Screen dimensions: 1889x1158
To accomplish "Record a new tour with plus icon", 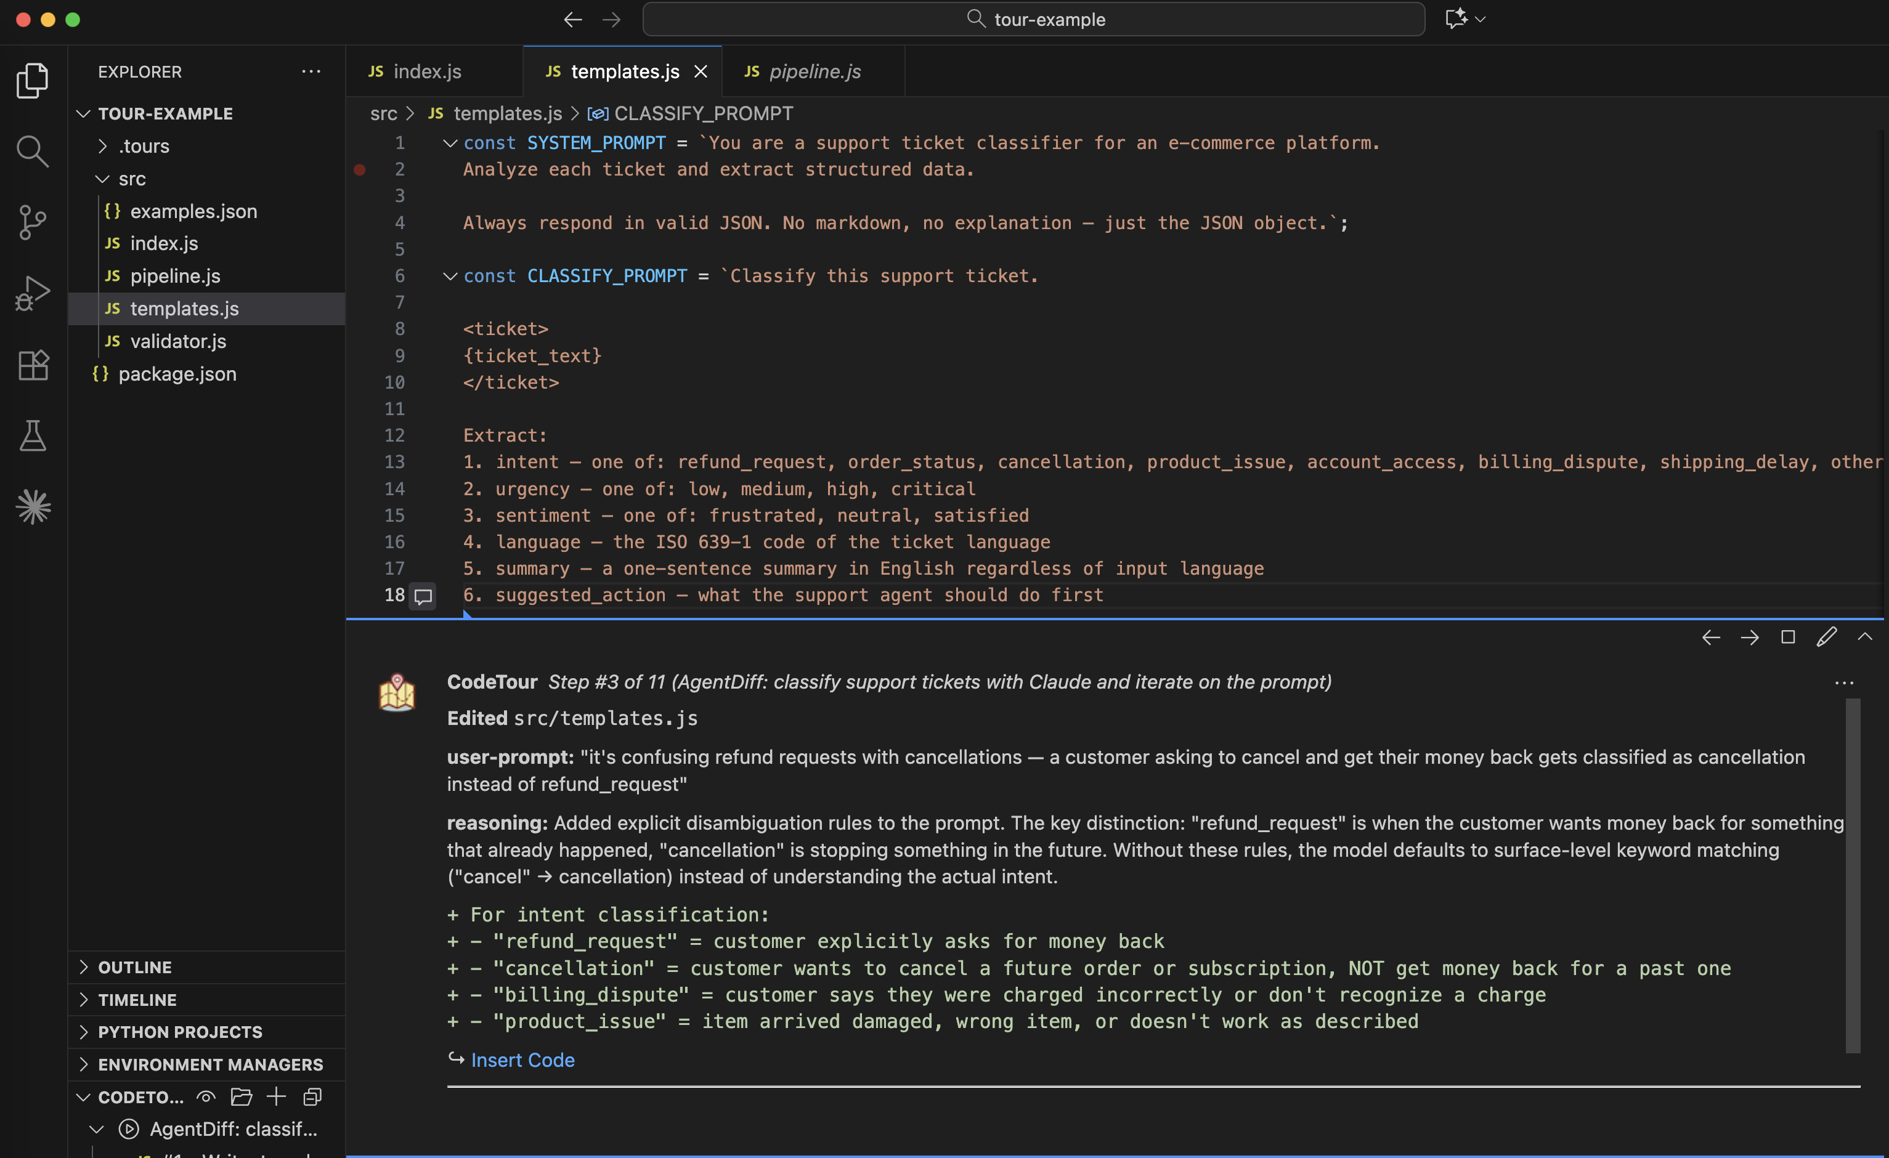I will [277, 1096].
